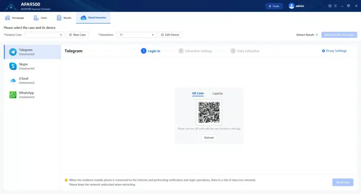Click the NextStep button
Viewport: 361px width, 194px height.
pos(343,182)
